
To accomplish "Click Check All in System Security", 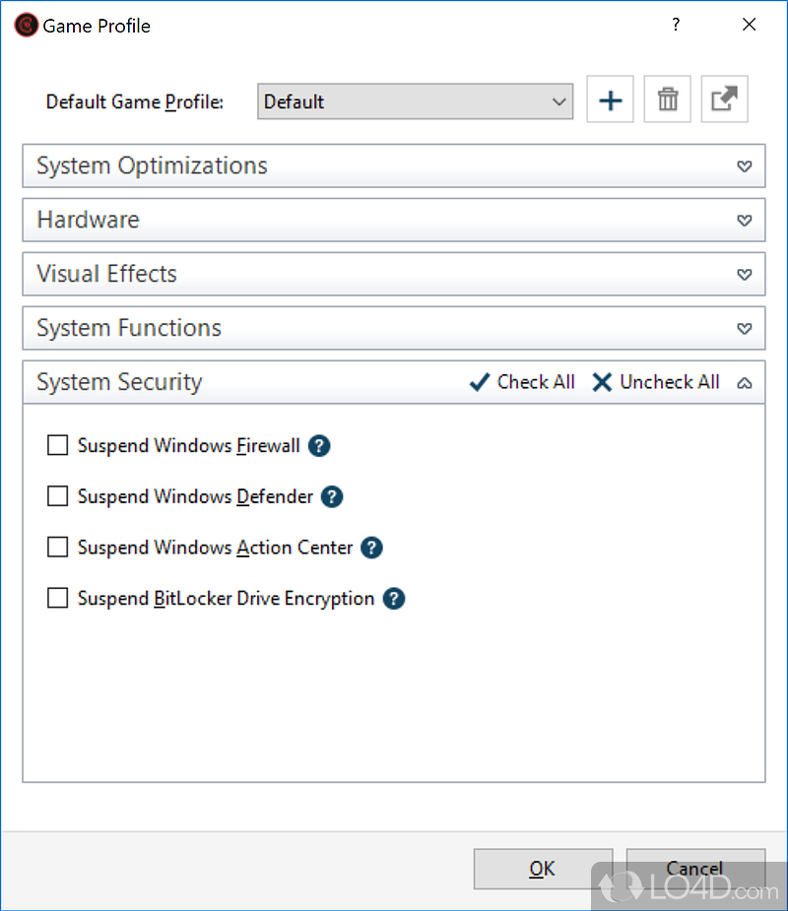I will tap(523, 382).
